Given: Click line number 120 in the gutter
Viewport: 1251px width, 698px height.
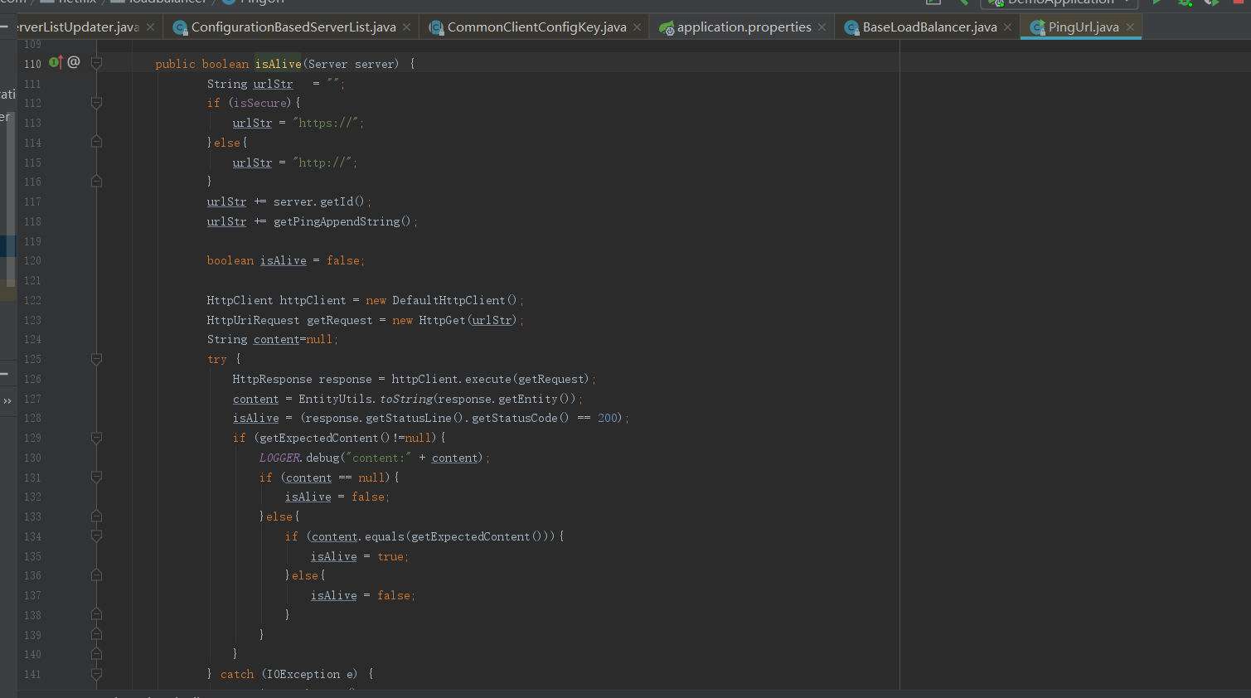Looking at the screenshot, I should tap(32, 261).
